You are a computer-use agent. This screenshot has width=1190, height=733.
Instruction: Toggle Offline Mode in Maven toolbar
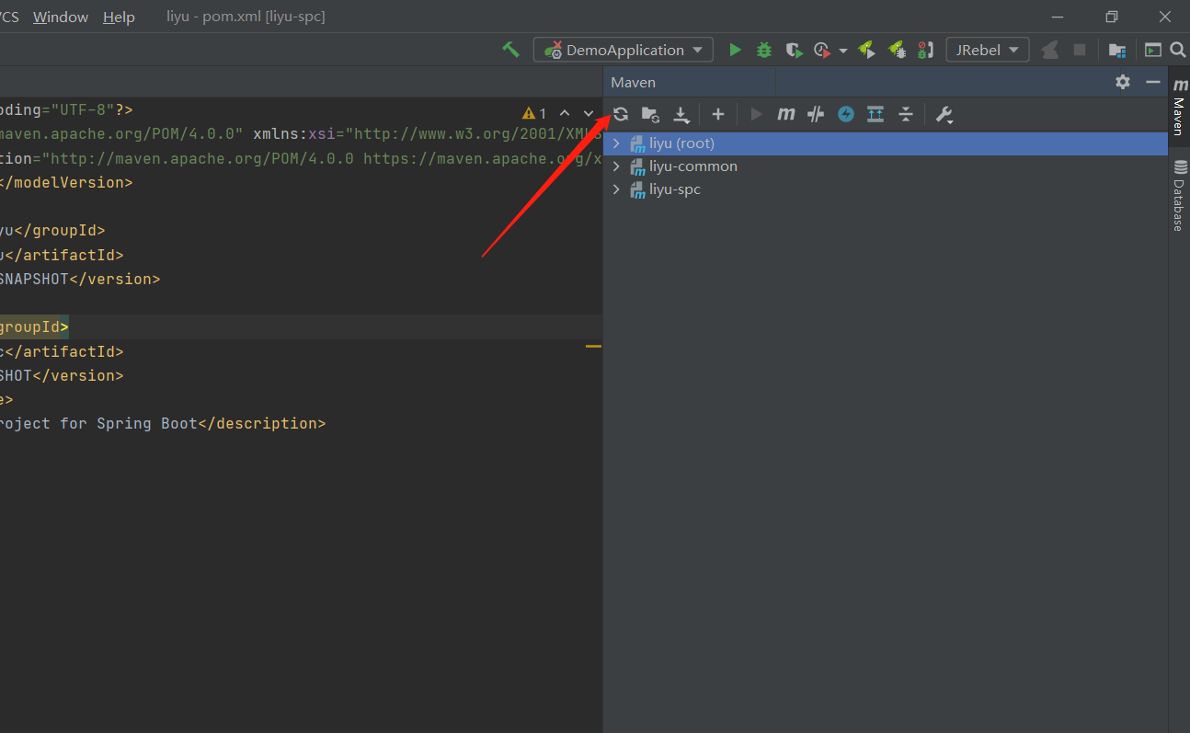(x=816, y=114)
